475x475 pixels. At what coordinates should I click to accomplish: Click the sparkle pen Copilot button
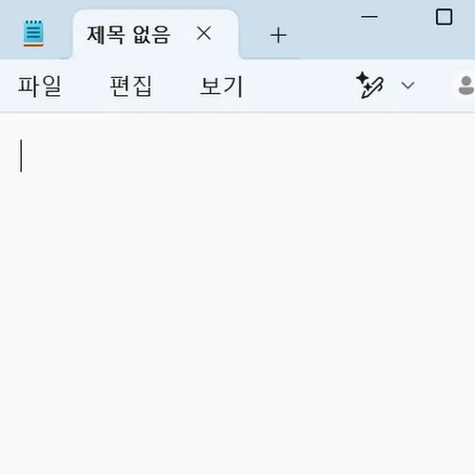point(370,85)
